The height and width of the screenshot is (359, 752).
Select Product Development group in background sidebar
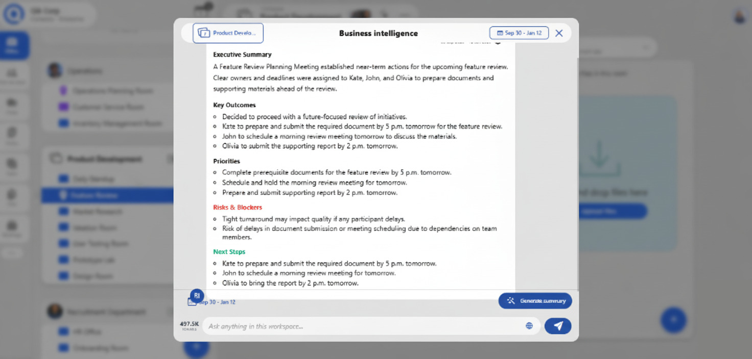pos(104,159)
